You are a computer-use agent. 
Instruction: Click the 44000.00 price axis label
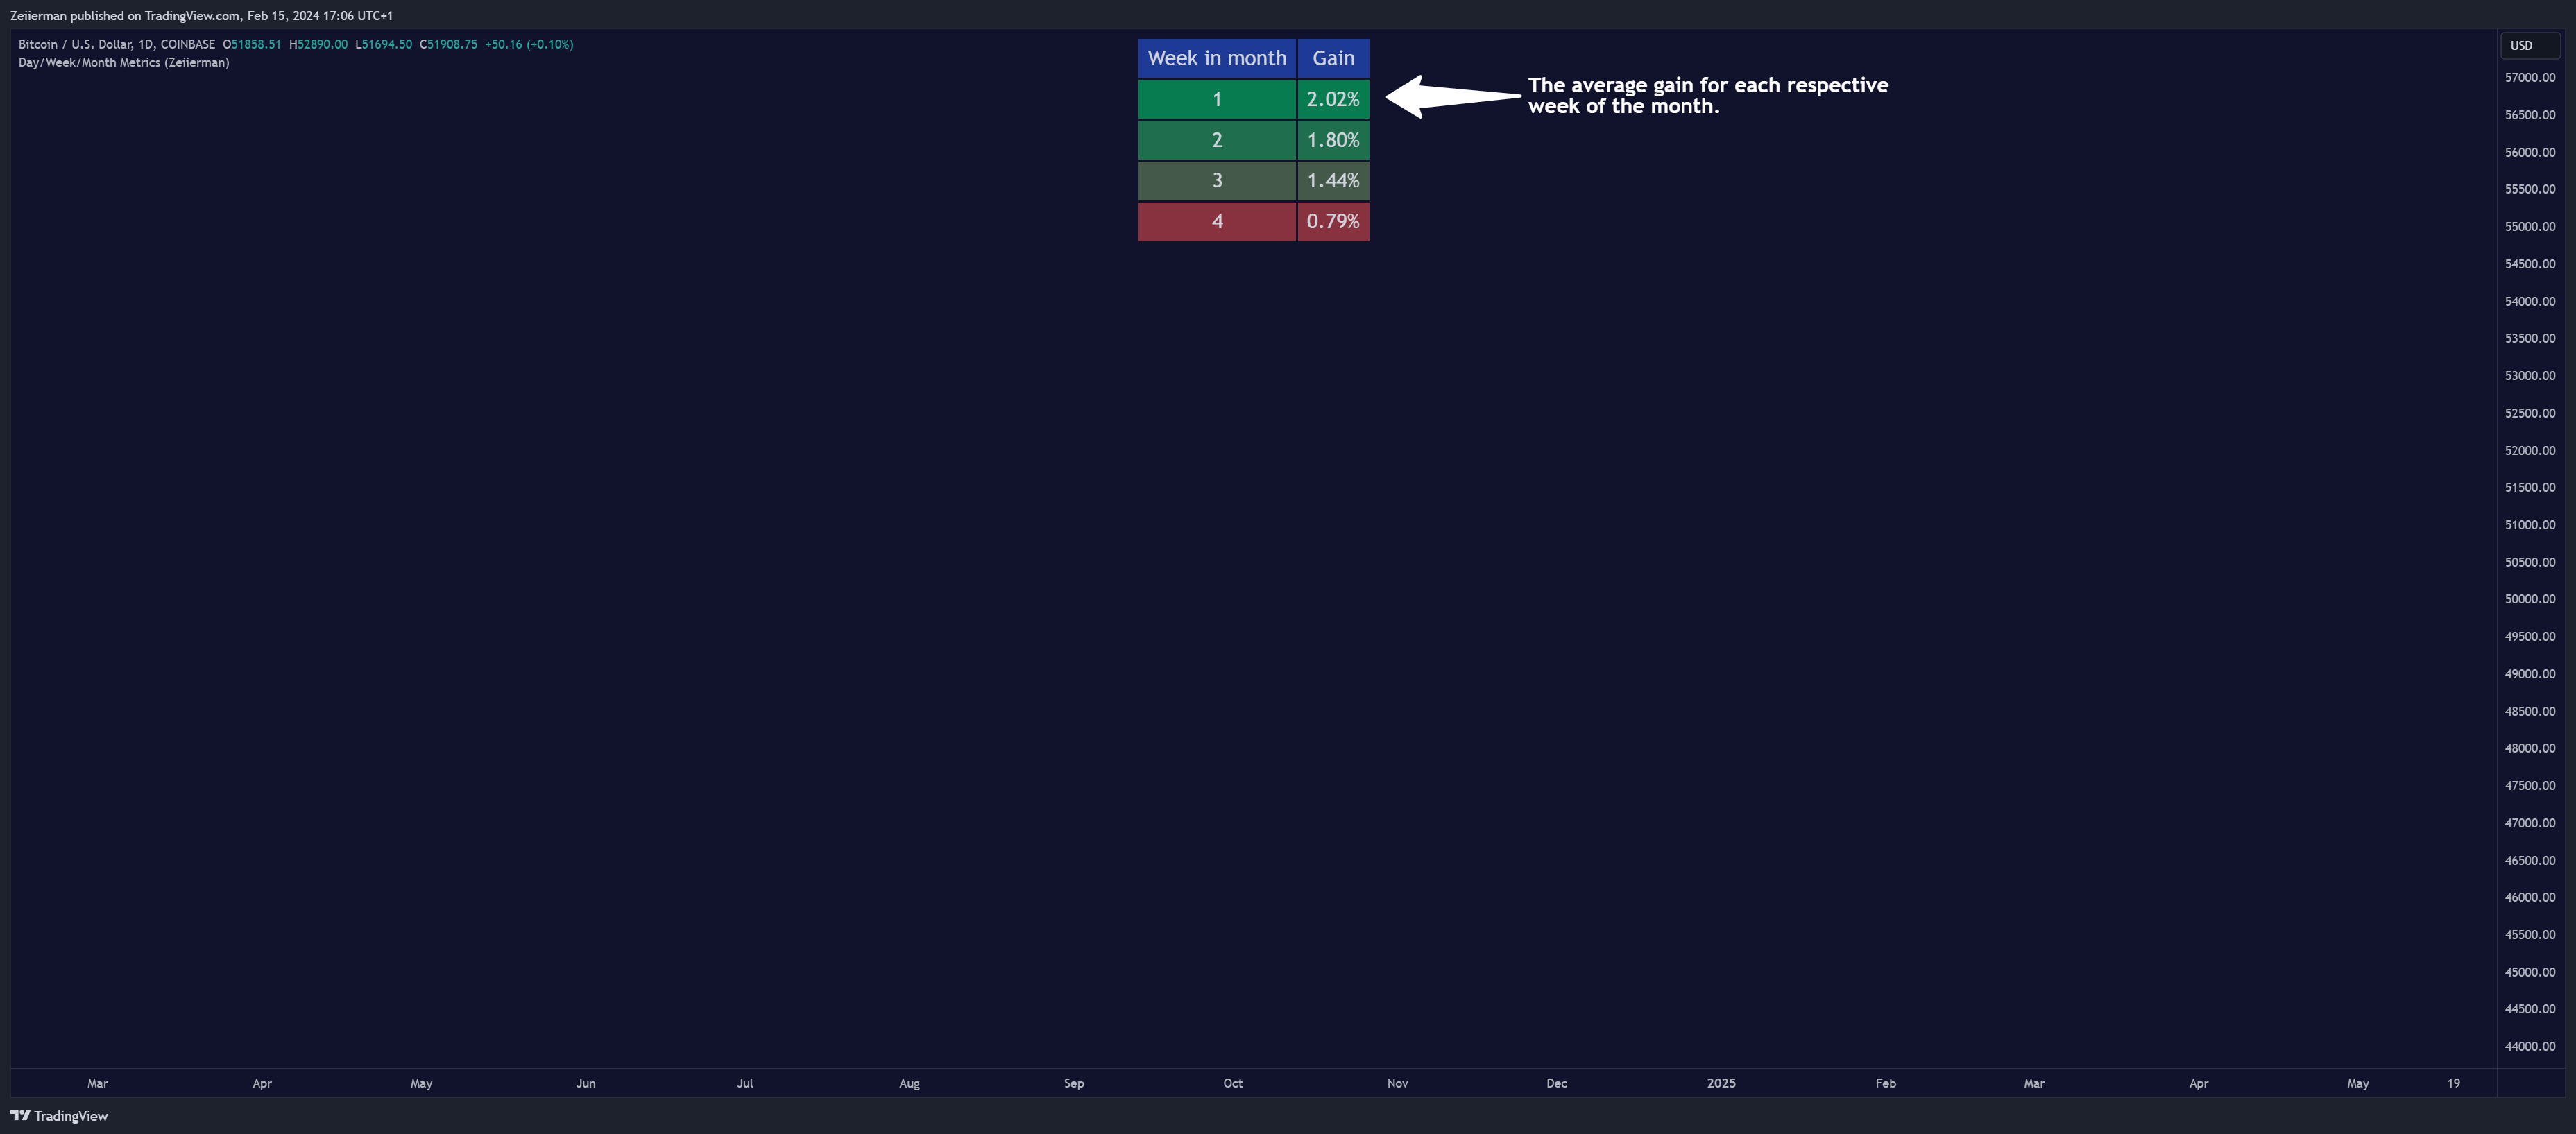[2529, 1046]
